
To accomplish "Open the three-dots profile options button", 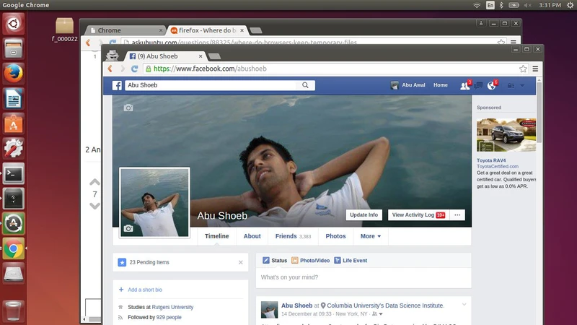I will tap(457, 214).
